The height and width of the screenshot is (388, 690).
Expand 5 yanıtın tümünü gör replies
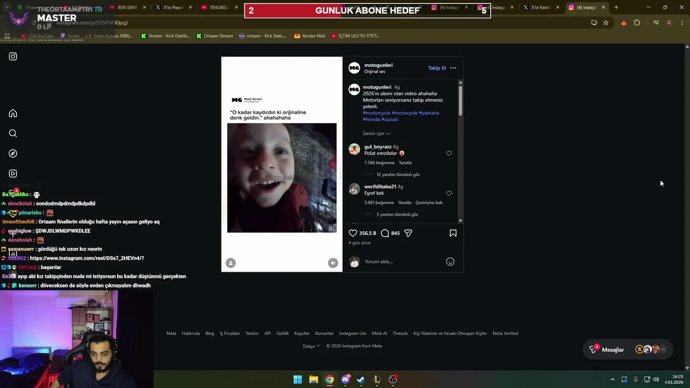pos(397,214)
